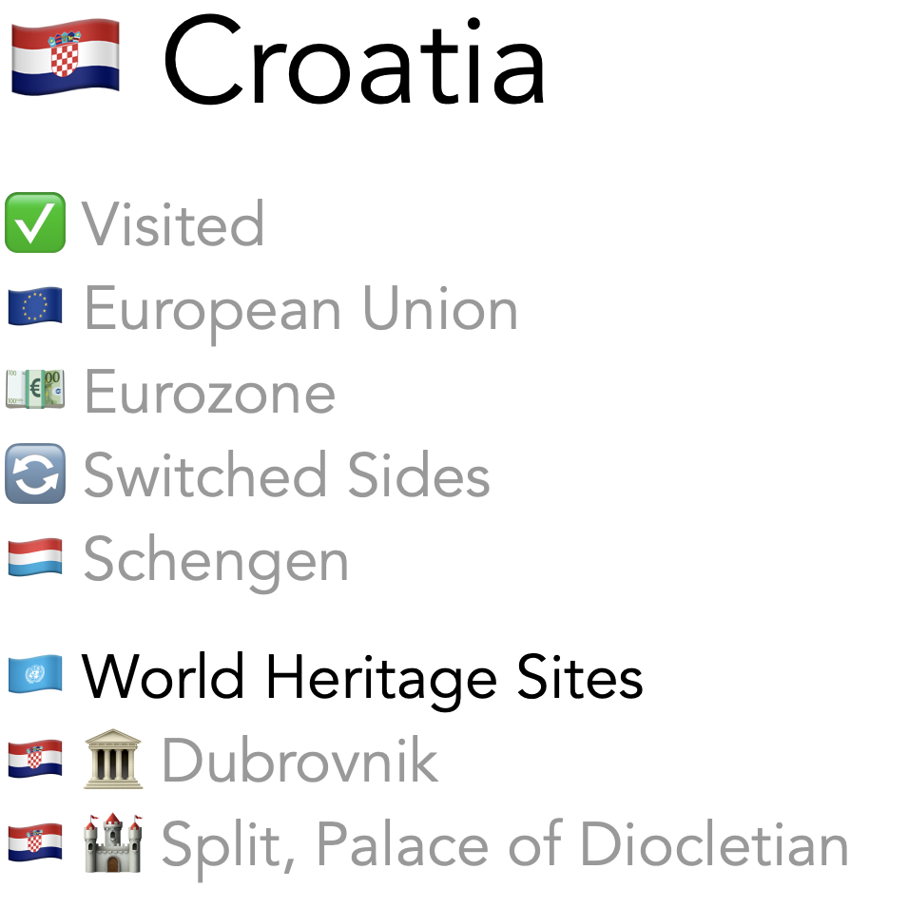
Task: Click the castle icon beside Split
Action: pyautogui.click(x=113, y=843)
